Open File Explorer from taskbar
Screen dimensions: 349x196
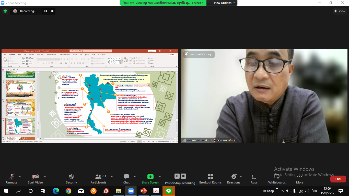pos(119,191)
